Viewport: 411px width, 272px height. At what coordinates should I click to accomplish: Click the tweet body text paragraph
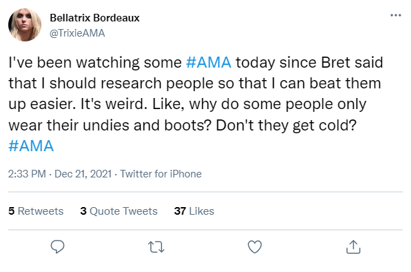pyautogui.click(x=196, y=104)
